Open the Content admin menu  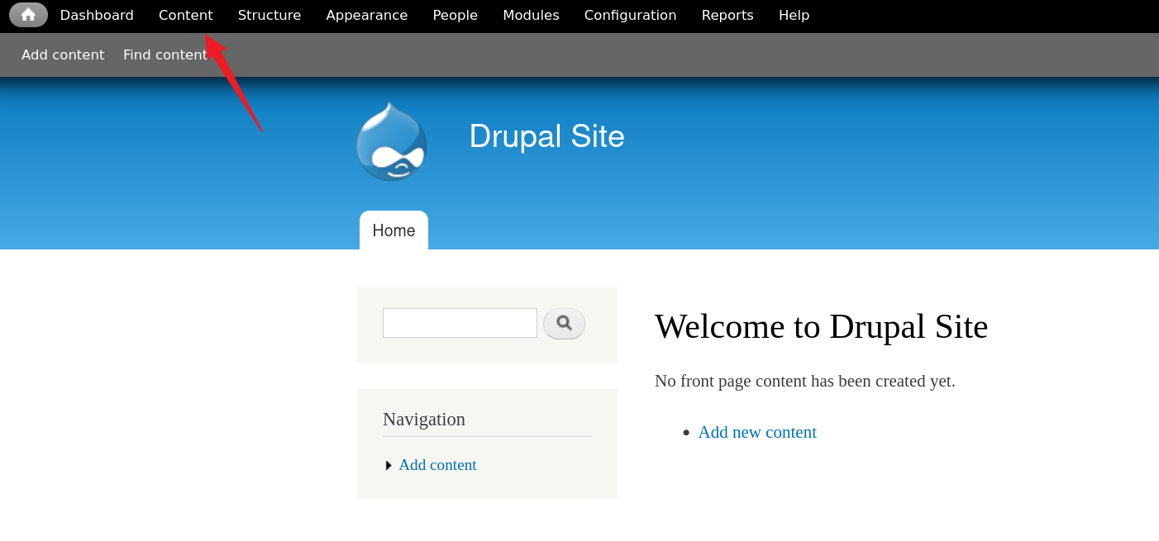coord(185,15)
